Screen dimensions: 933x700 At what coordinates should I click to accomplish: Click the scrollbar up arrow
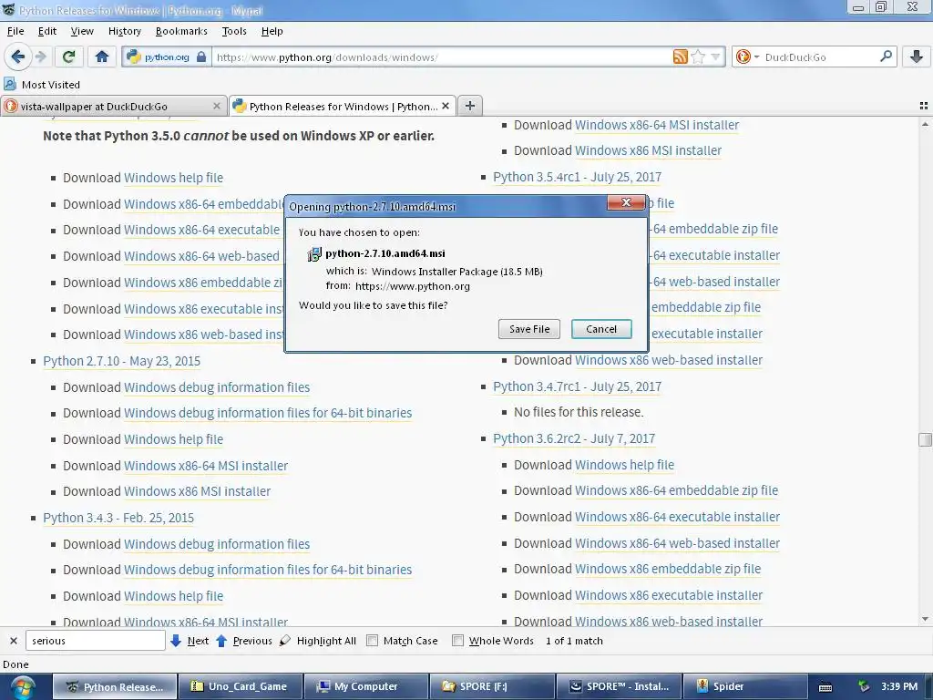point(925,124)
